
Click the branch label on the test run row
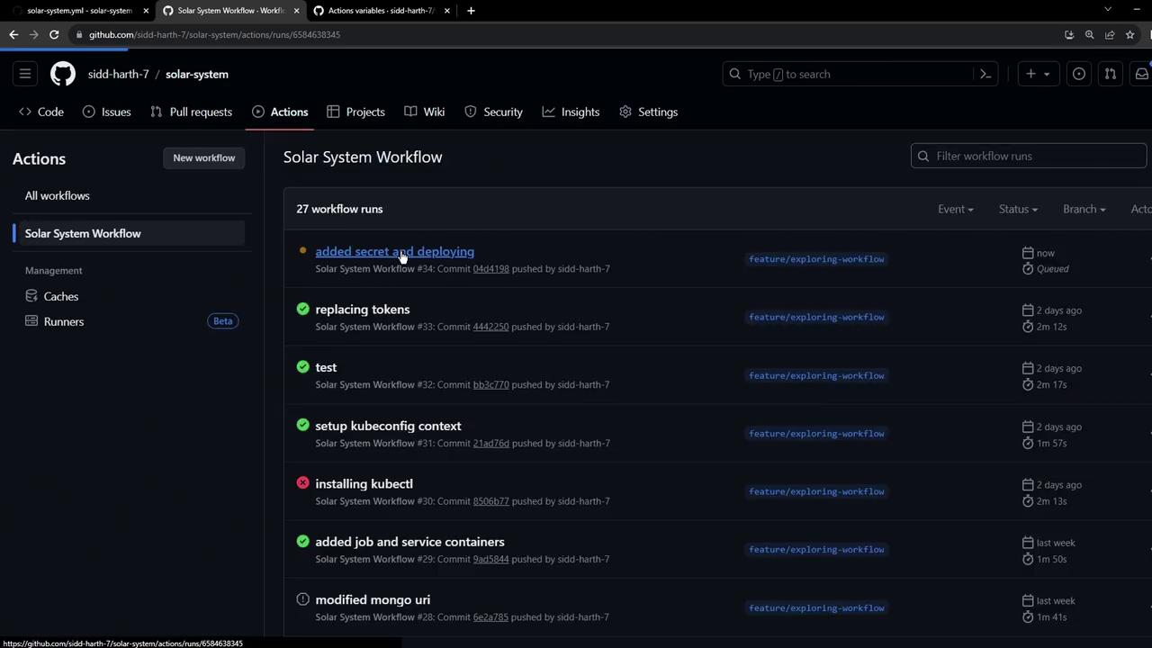tap(816, 375)
